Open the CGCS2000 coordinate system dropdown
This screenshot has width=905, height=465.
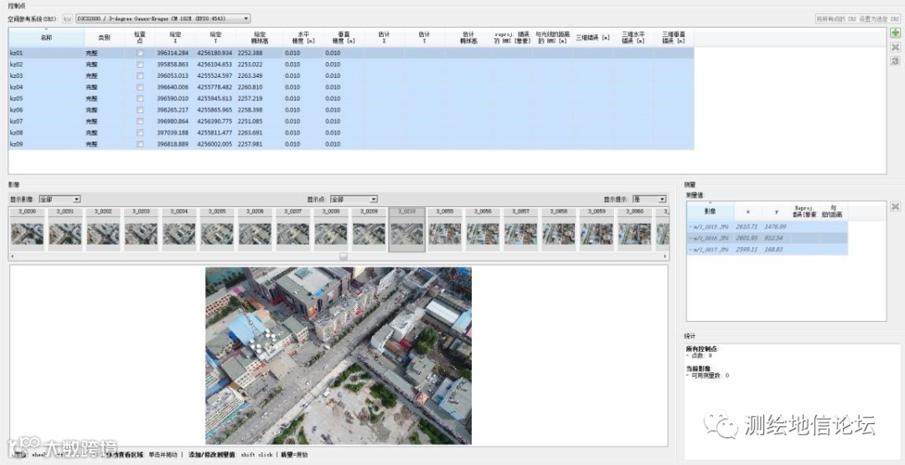tap(163, 18)
